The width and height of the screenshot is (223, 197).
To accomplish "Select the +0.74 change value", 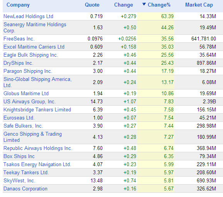I will coord(130,180).
